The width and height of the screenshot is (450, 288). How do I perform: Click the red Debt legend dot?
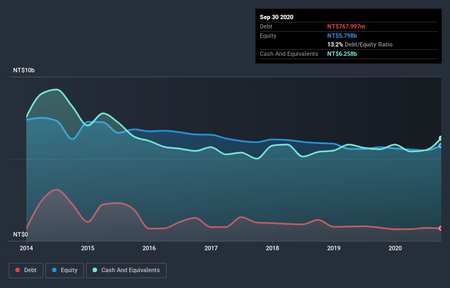click(18, 270)
